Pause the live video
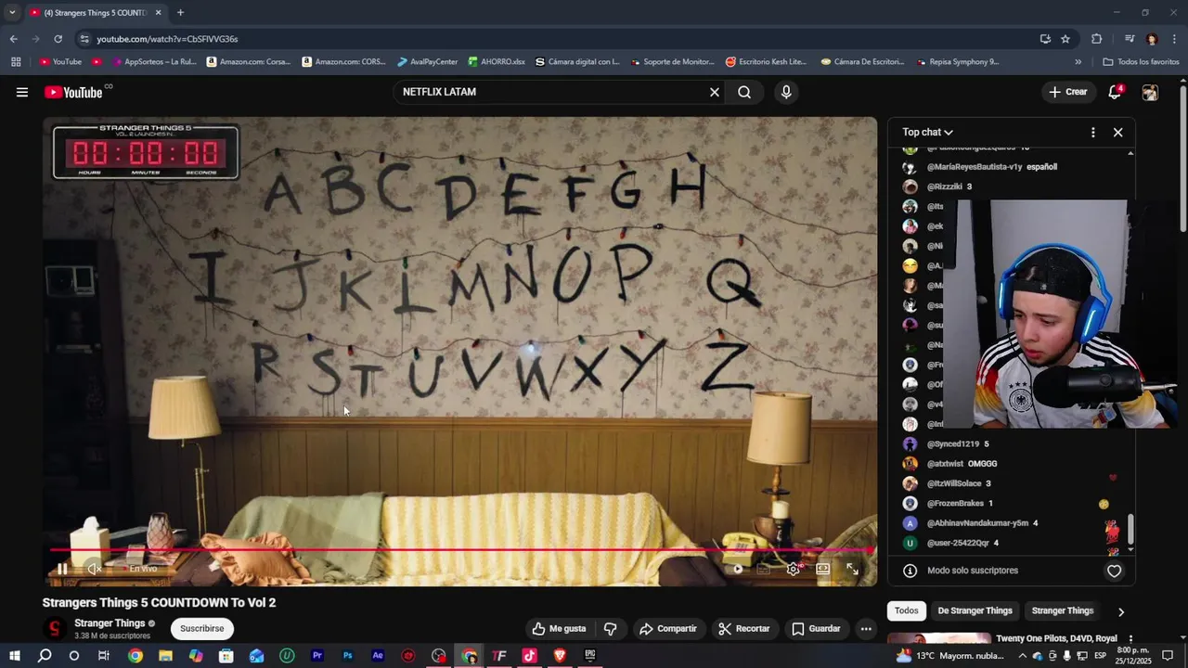The image size is (1188, 668). pyautogui.click(x=62, y=569)
